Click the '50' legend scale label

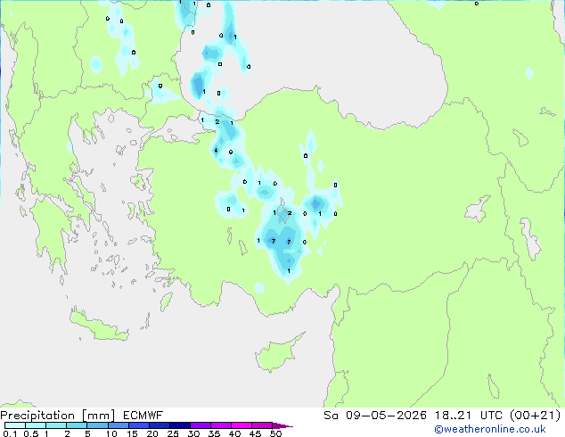pyautogui.click(x=275, y=433)
